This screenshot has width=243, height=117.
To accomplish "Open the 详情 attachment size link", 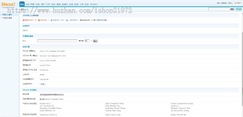I will (x=43, y=84).
